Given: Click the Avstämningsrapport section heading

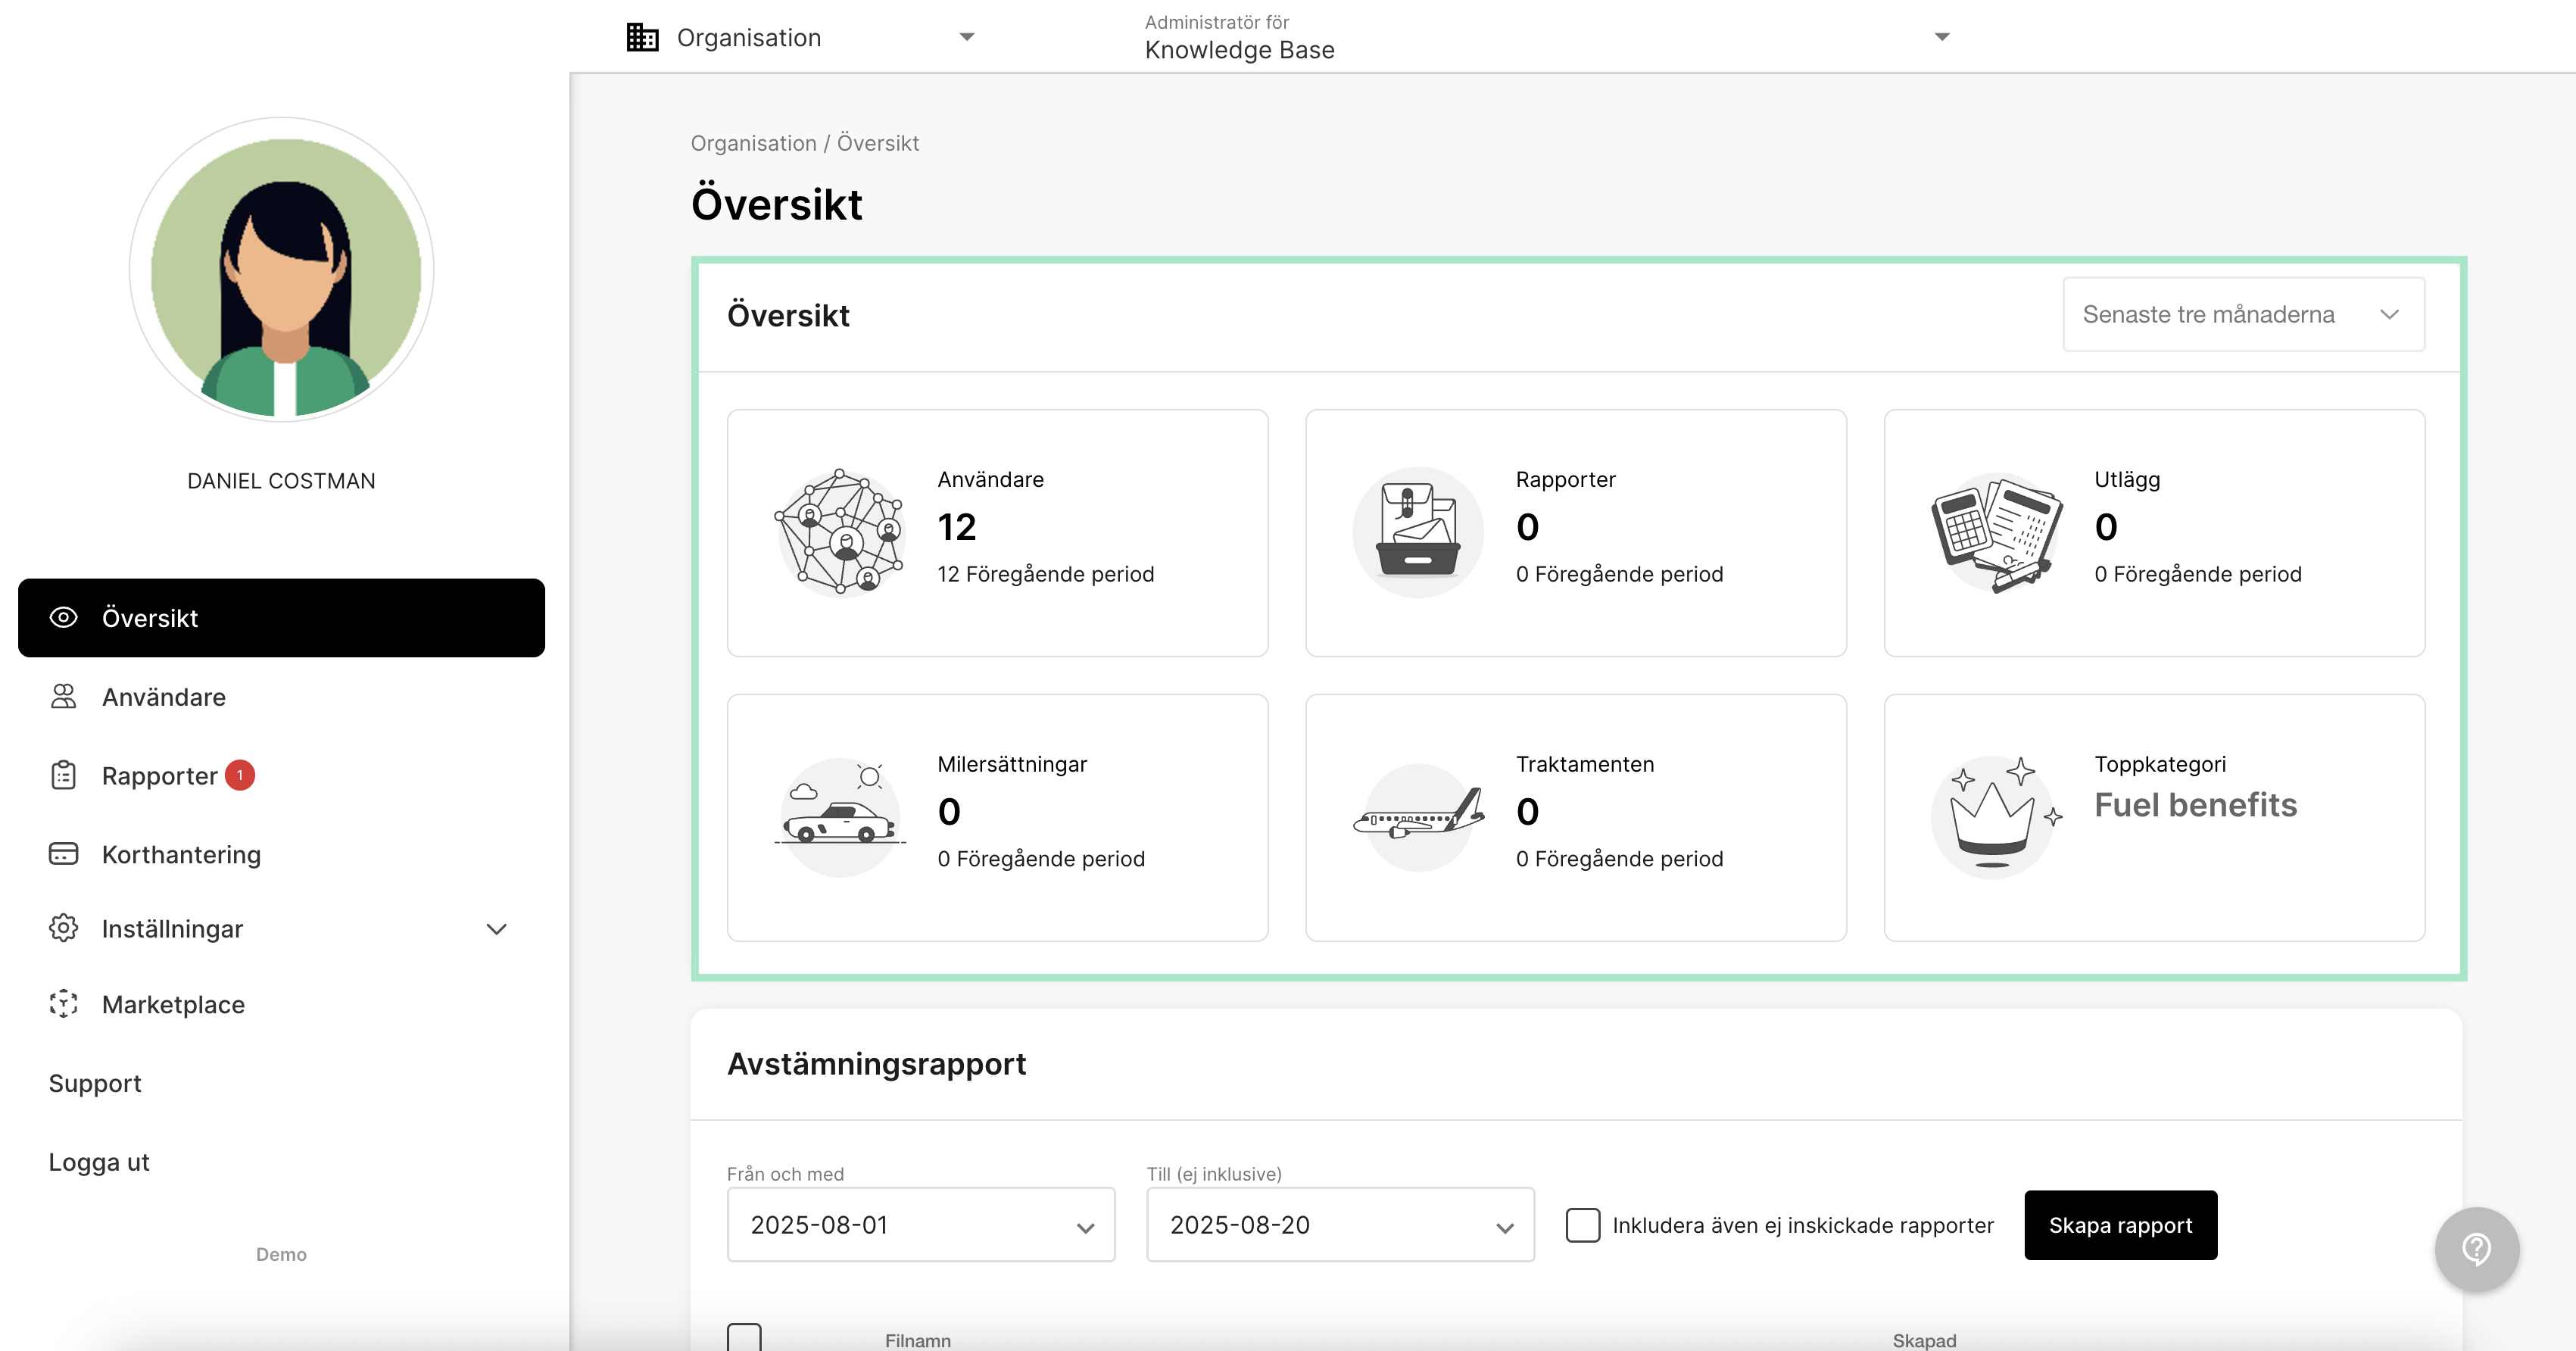Looking at the screenshot, I should (877, 1064).
